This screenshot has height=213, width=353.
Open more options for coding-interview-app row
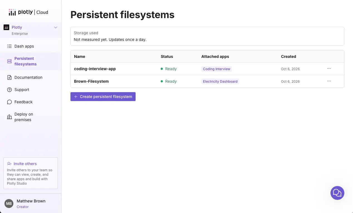pos(329,68)
